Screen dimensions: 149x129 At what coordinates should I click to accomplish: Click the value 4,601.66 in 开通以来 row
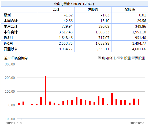tap(139, 49)
